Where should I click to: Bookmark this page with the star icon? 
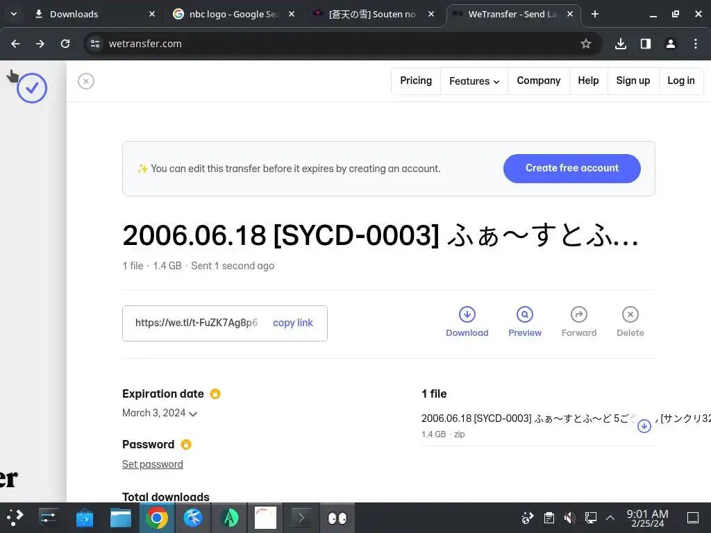click(x=586, y=44)
